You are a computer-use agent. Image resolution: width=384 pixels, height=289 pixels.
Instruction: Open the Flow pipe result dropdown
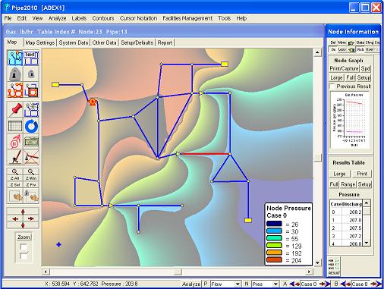(x=238, y=284)
